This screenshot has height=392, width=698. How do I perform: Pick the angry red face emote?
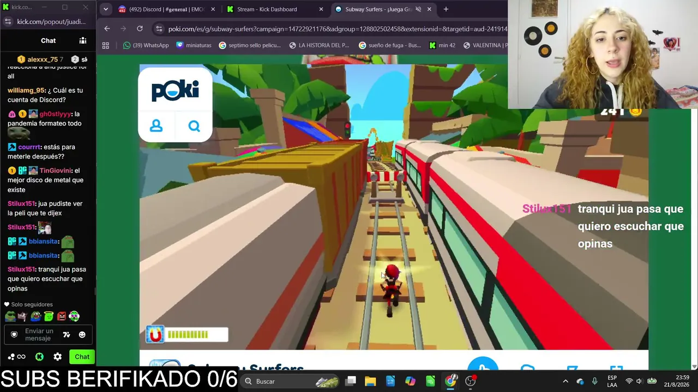(x=62, y=316)
